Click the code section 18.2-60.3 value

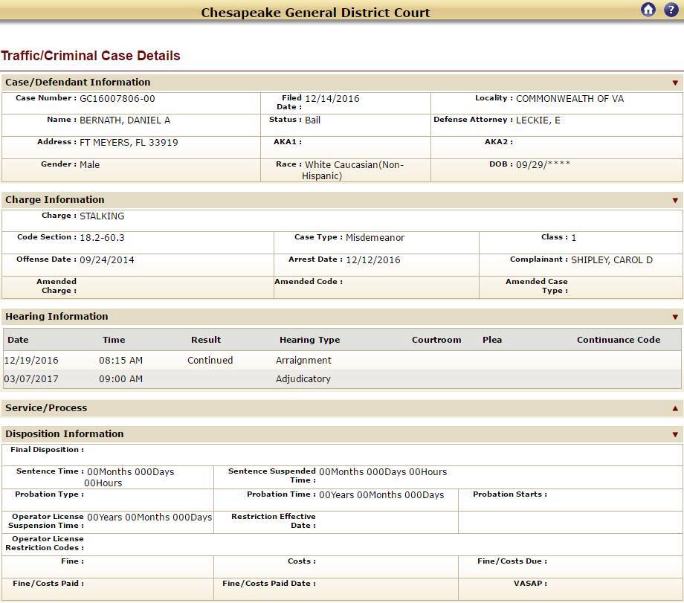[102, 238]
